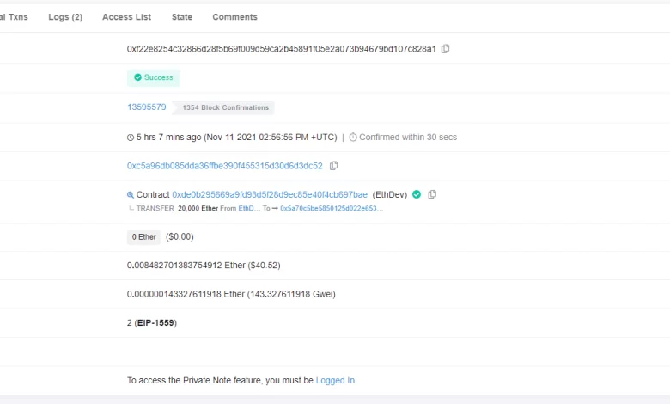Click the clock icon beside 5 hrs 7 mins ago
Image resolution: width=670 pixels, height=404 pixels.
(x=131, y=138)
